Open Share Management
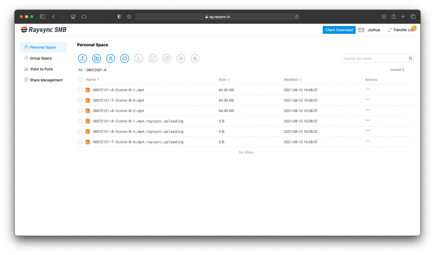This screenshot has height=255, width=435. click(44, 80)
